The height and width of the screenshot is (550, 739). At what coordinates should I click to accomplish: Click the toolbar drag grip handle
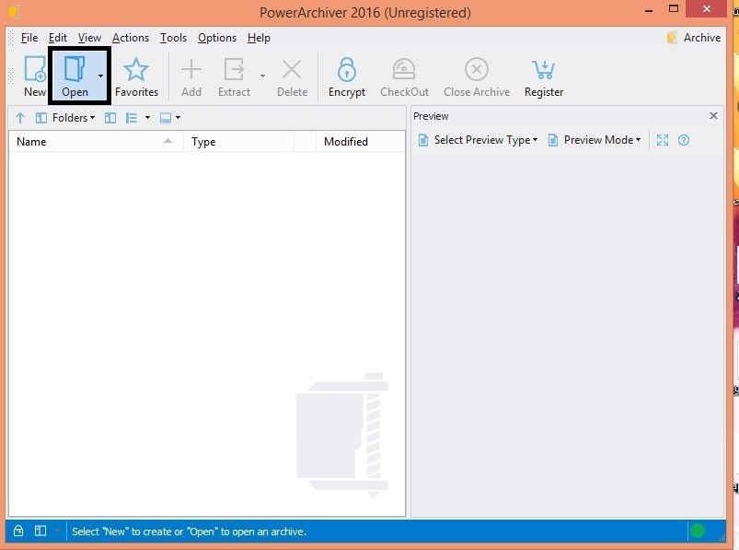(11, 76)
